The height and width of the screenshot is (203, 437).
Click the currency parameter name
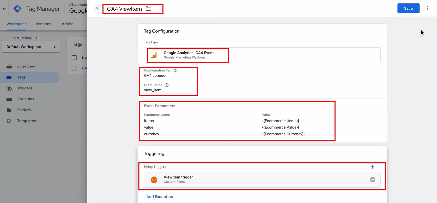[x=152, y=134]
